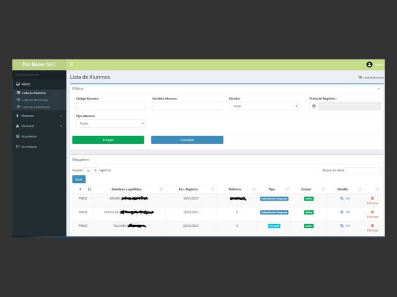The height and width of the screenshot is (297, 397).
Task: Click the hamburger sidebar toggle icon
Action: click(71, 65)
